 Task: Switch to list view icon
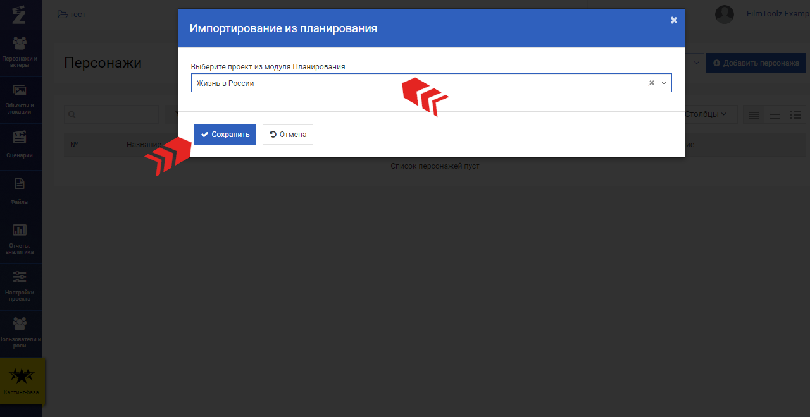795,114
